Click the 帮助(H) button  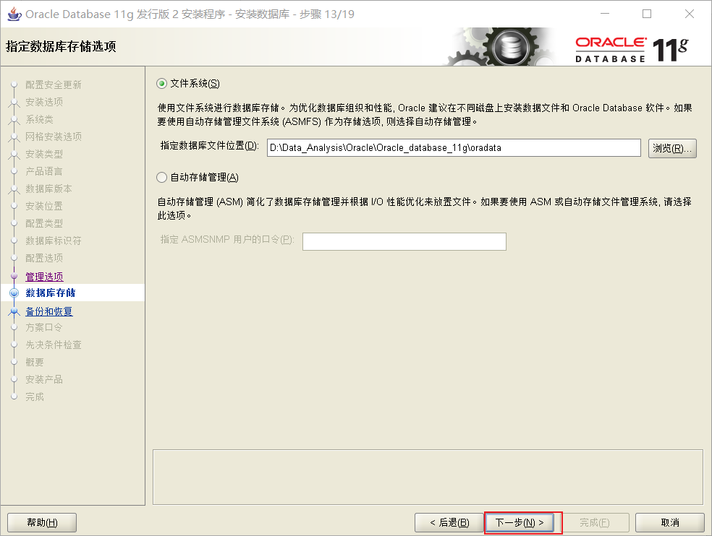tap(41, 522)
